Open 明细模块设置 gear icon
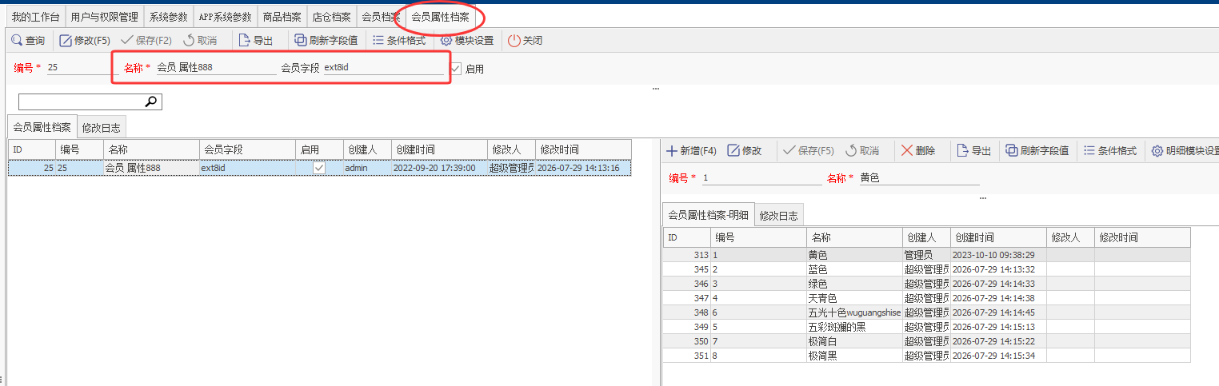1219x386 pixels. click(1157, 150)
